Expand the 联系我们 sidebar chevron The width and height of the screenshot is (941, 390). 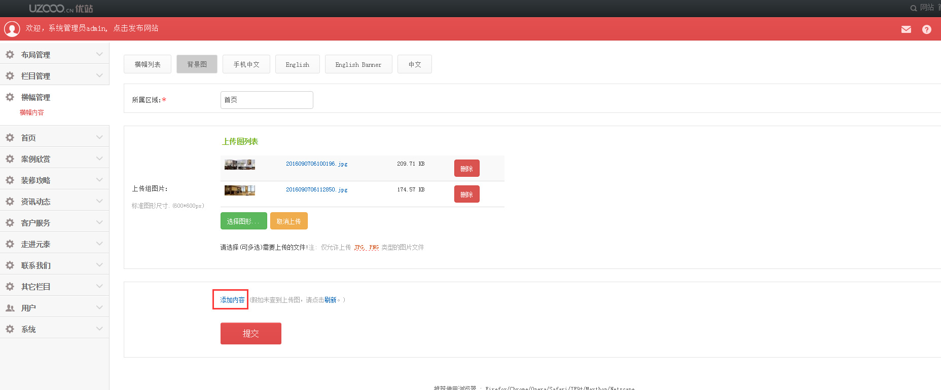[99, 265]
